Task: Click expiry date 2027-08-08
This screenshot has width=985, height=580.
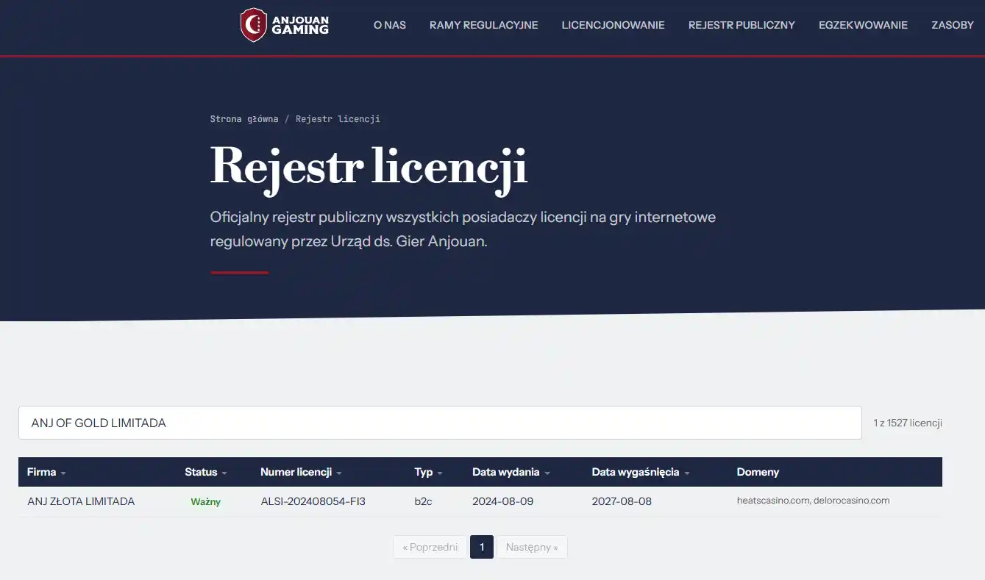Action: (x=622, y=501)
